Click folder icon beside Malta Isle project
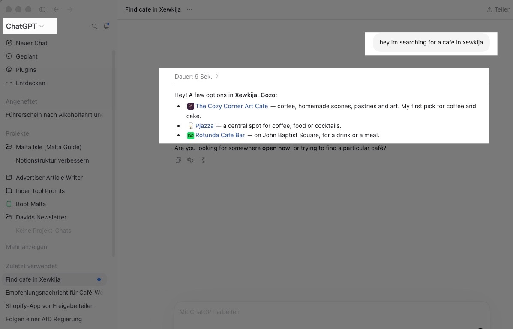Image resolution: width=513 pixels, height=329 pixels. tap(9, 147)
